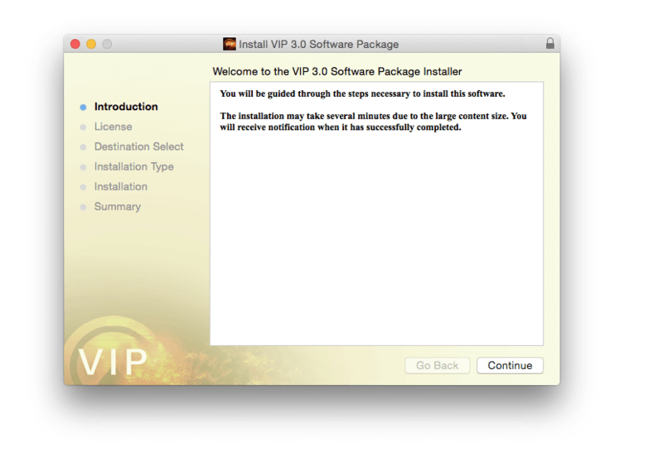
Task: Select the Destination Select step
Action: tap(138, 147)
